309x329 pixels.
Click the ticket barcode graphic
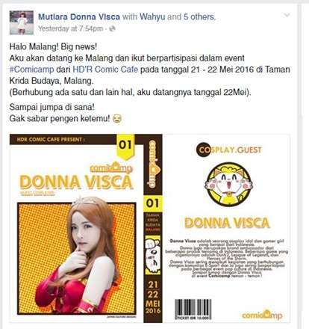193,310
